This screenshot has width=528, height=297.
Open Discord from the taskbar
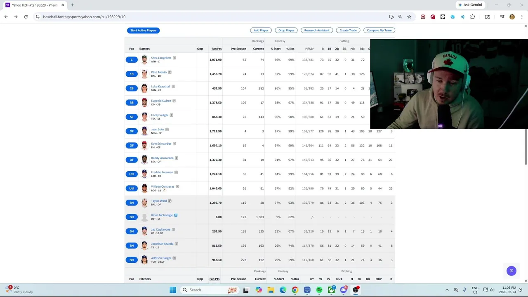pos(344,290)
